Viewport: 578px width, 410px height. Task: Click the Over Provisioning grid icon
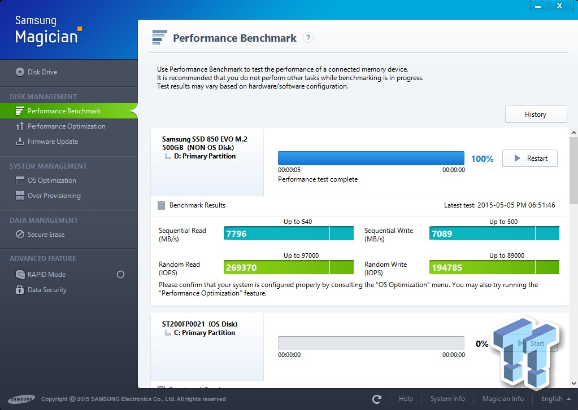point(20,196)
